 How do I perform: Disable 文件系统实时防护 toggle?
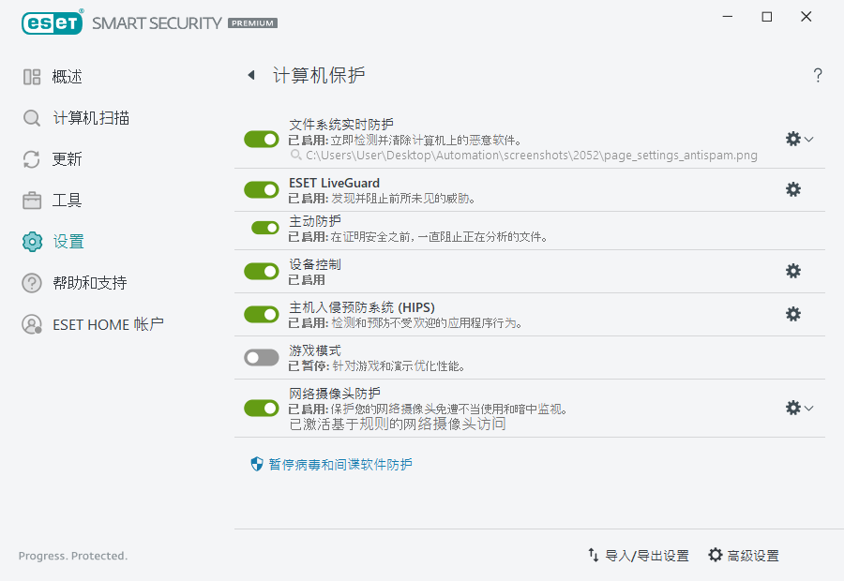click(261, 139)
